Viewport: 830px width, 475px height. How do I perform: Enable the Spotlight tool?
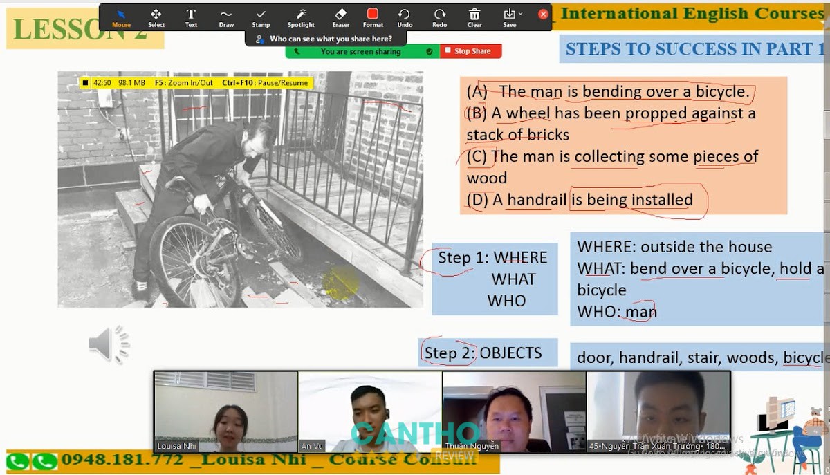pyautogui.click(x=301, y=18)
